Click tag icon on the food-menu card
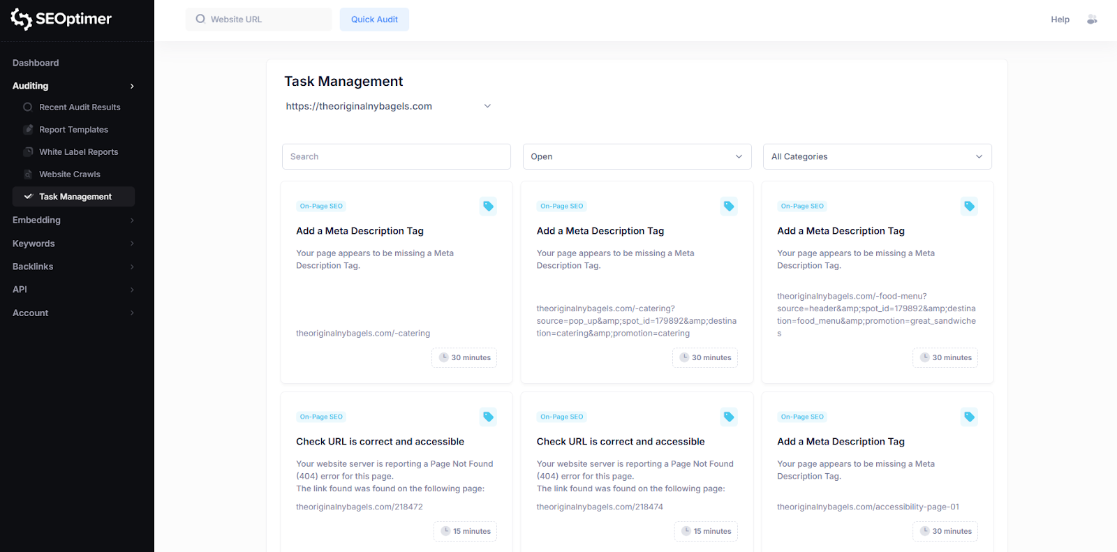 969,206
